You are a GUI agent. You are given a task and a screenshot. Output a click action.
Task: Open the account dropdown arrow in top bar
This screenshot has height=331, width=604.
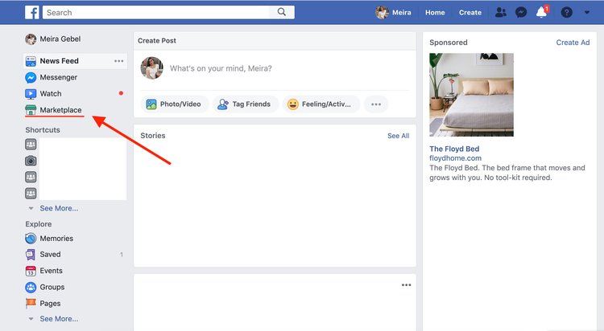click(586, 12)
